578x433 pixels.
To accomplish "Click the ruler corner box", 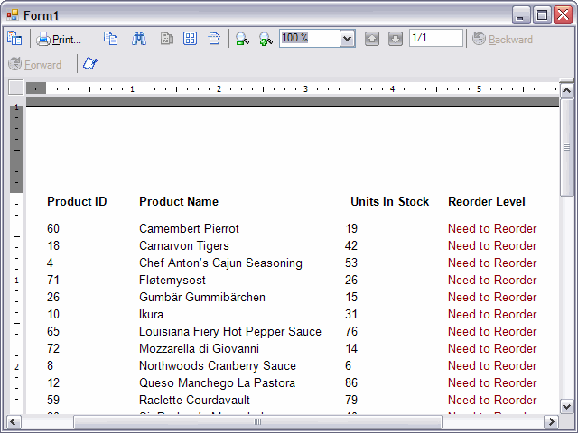I will [x=15, y=88].
